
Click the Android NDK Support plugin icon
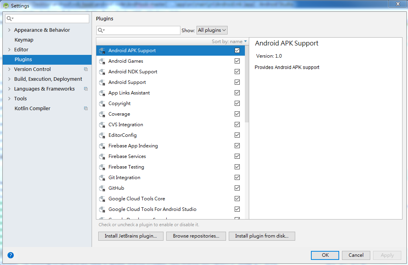[102, 72]
